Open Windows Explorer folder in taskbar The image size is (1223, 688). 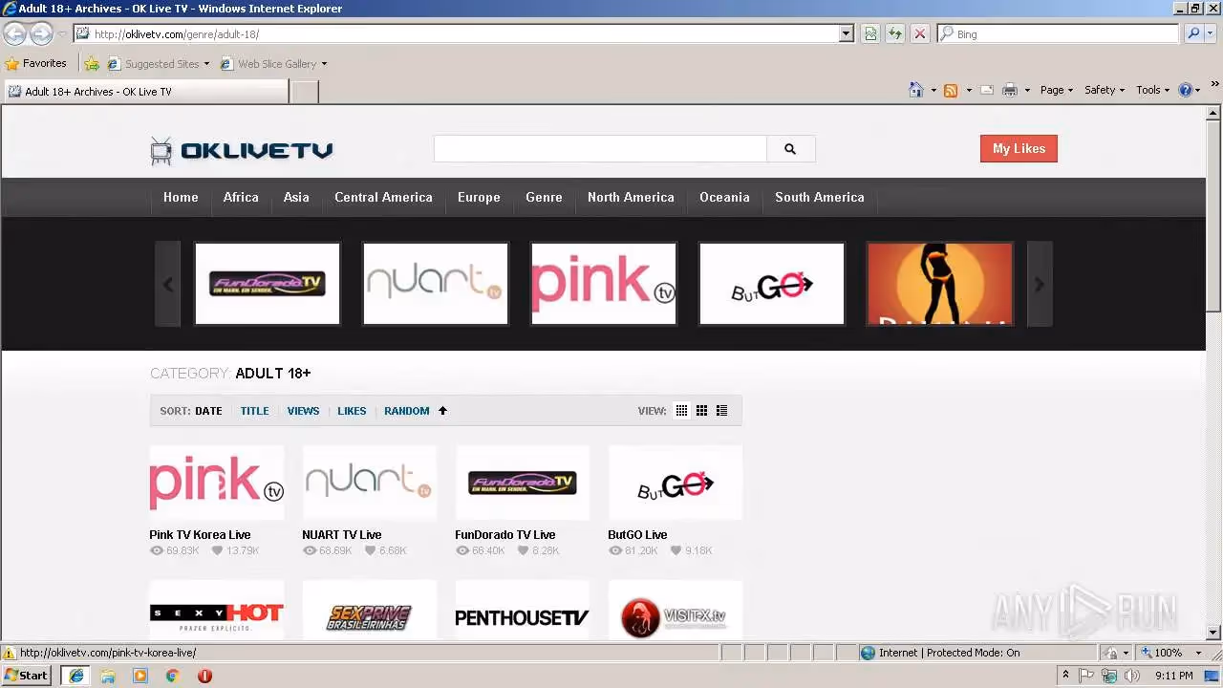[108, 676]
